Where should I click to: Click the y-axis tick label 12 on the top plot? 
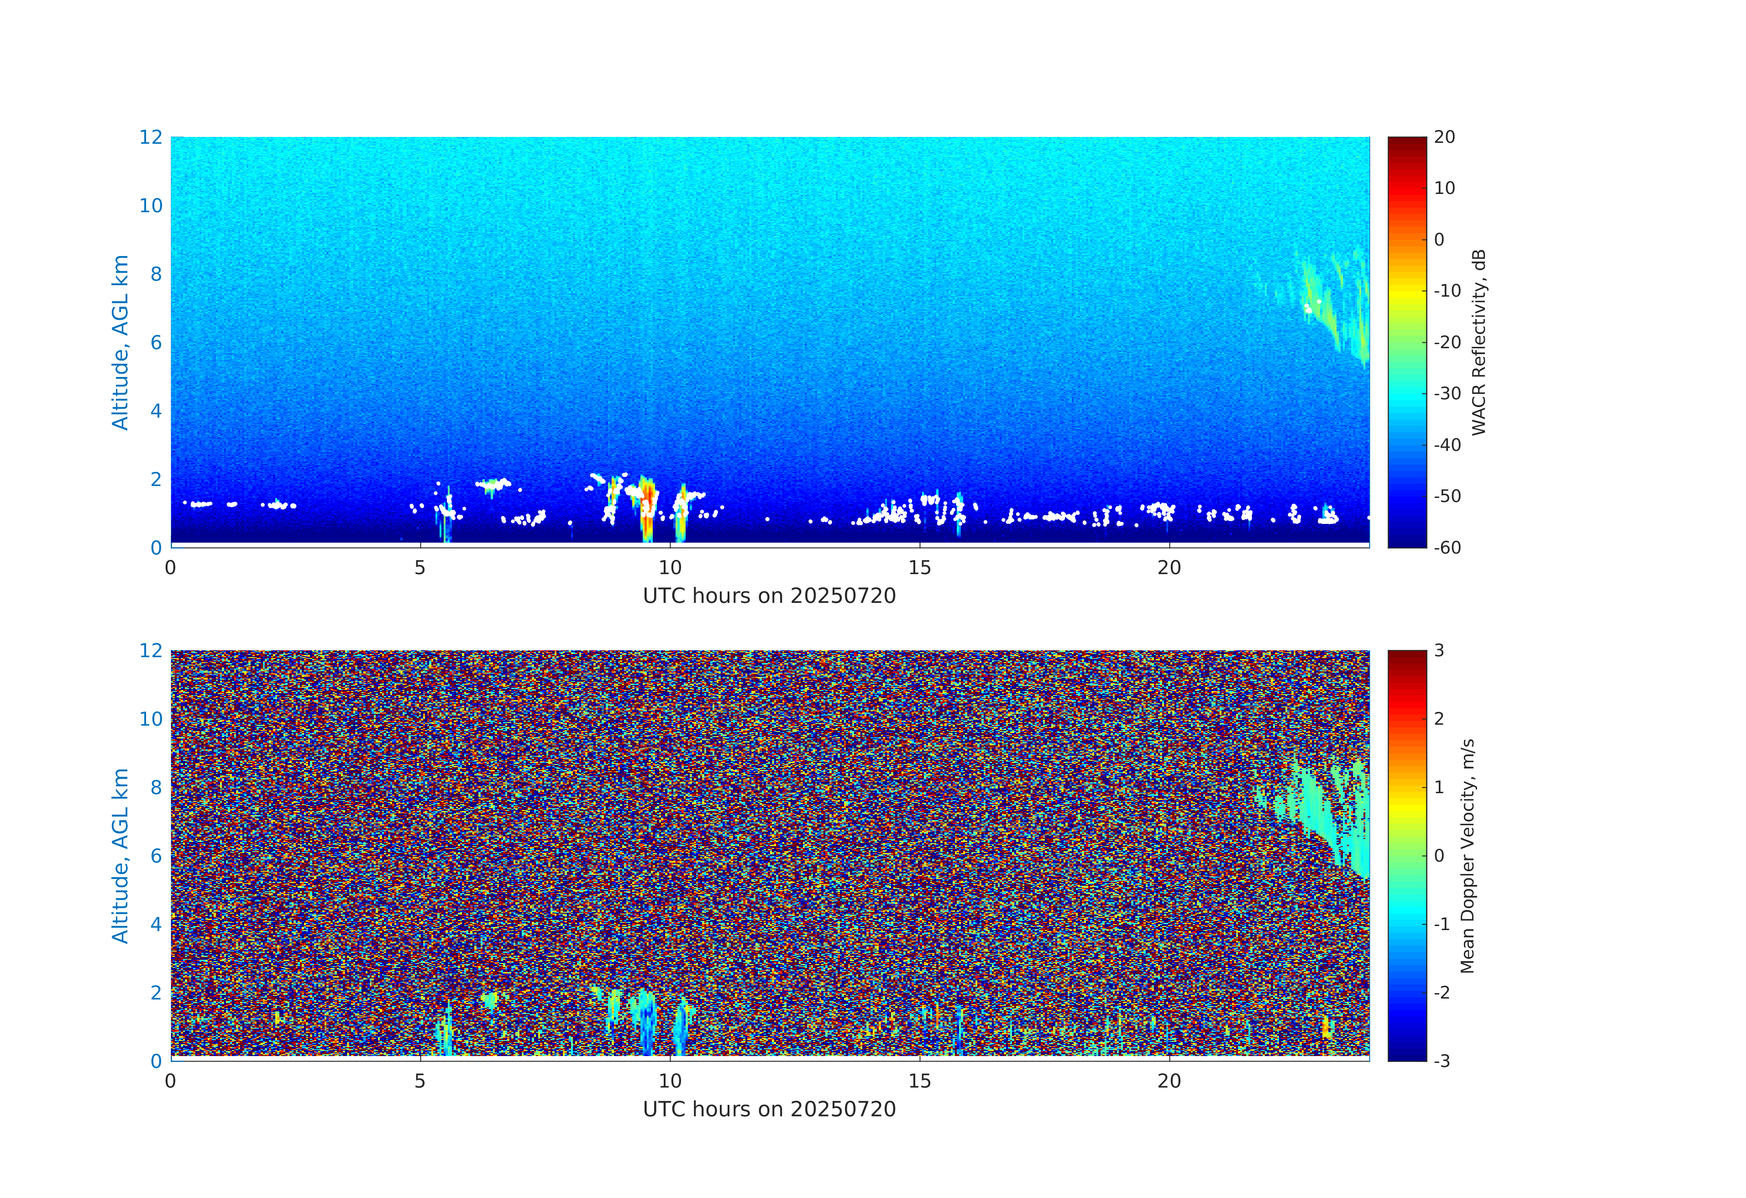pos(150,137)
